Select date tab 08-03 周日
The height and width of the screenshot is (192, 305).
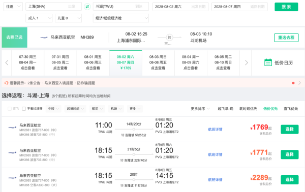click(158, 62)
